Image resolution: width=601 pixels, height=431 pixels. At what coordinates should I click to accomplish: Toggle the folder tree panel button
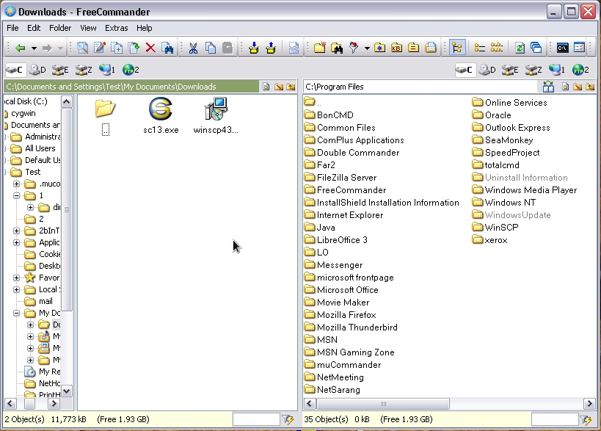(x=457, y=48)
